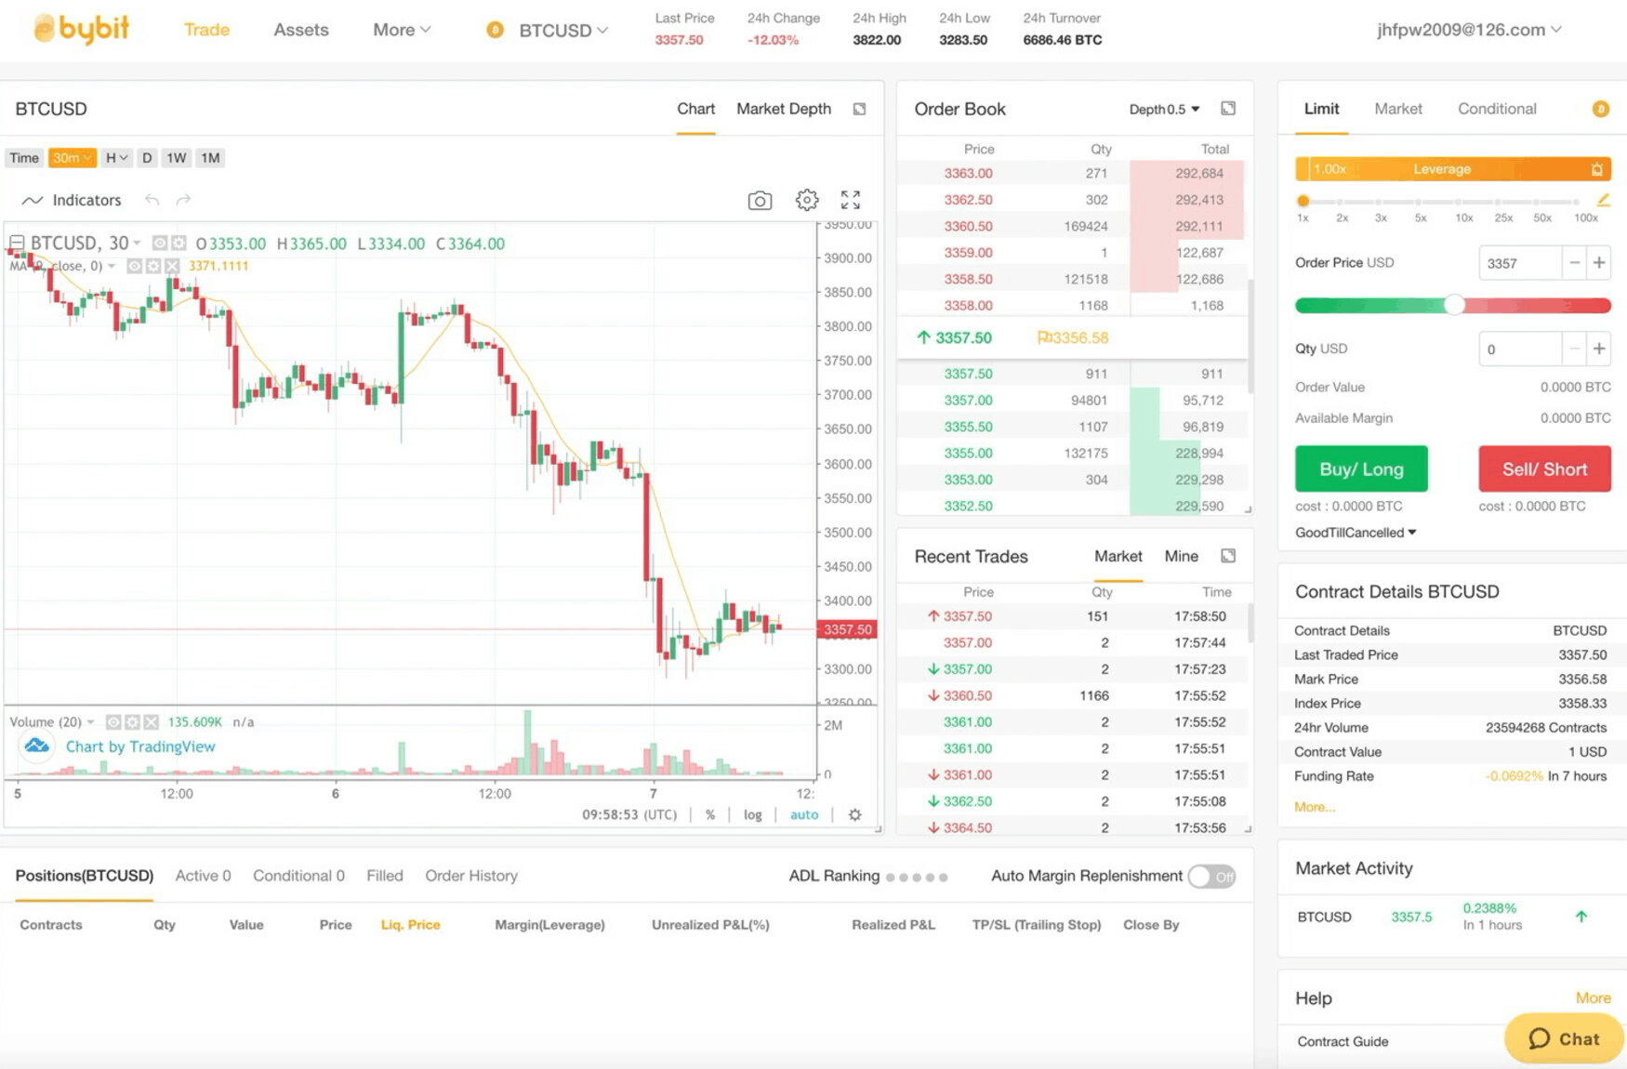Click the Market Activity green up arrow
This screenshot has width=1627, height=1069.
coord(1581,917)
